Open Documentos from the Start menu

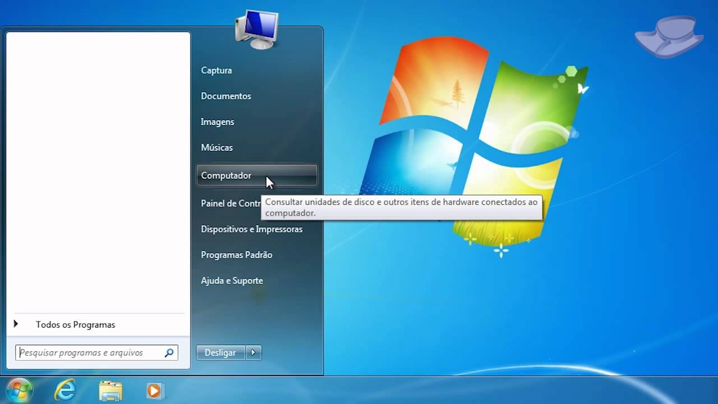[226, 96]
